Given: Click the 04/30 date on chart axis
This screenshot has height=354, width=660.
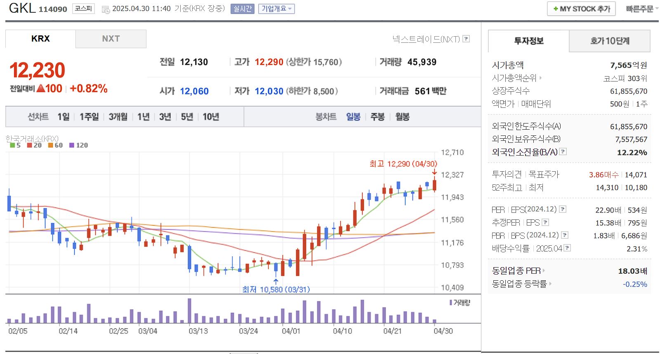Looking at the screenshot, I should coord(443,331).
